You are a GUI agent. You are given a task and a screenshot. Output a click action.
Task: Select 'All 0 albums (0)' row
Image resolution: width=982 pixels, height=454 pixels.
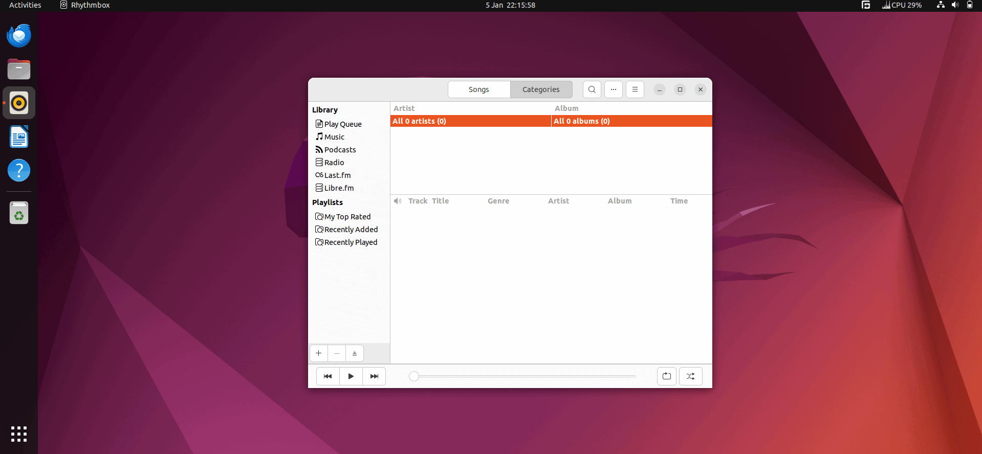click(632, 121)
